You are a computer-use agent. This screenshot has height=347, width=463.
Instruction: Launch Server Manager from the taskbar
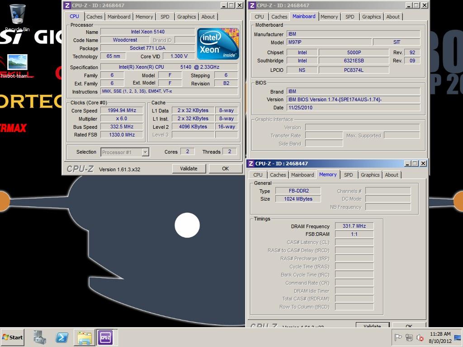click(40, 337)
